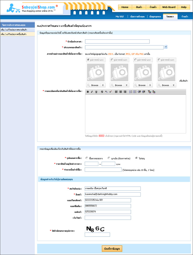The height and width of the screenshot is (255, 193).
Task: Click the email input field
Action: tap(113, 194)
